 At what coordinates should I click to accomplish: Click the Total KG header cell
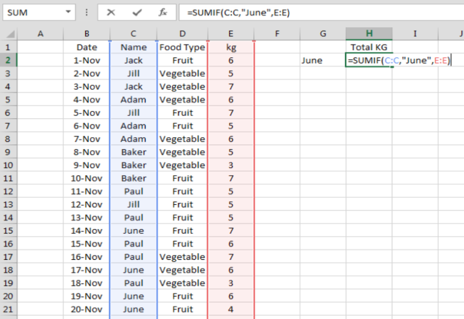click(369, 47)
